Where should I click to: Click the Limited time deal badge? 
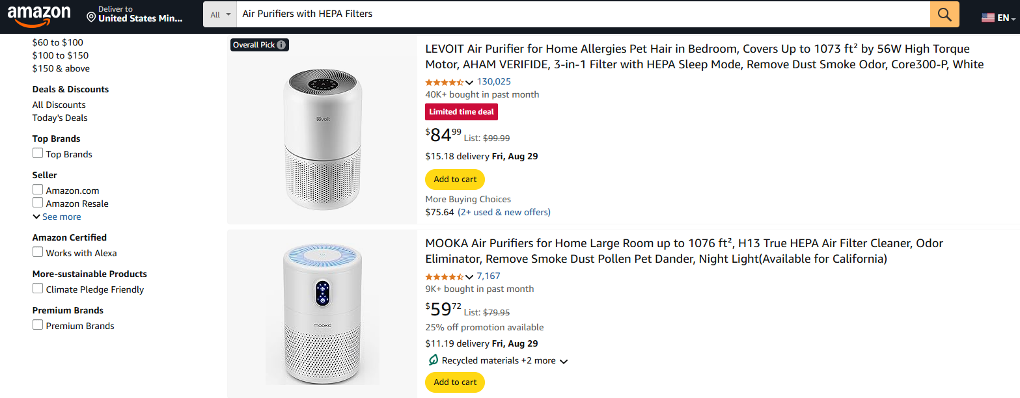coord(461,111)
